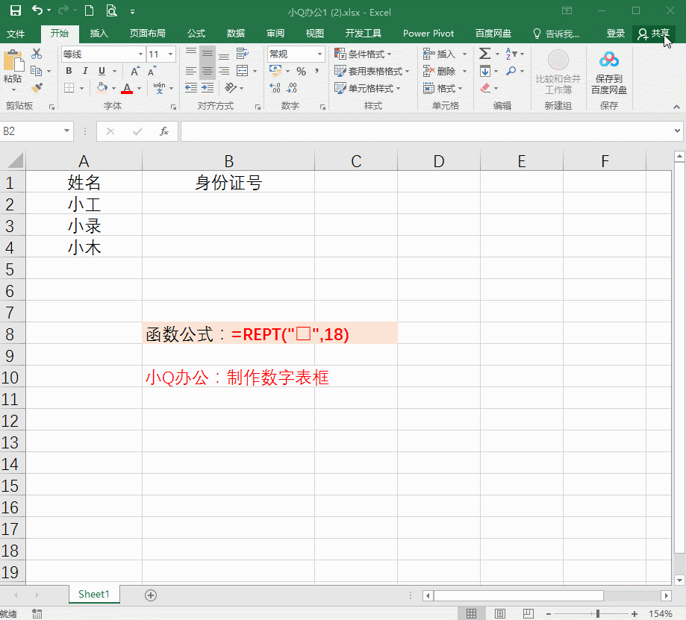This screenshot has width=686, height=620.
Task: Open the 单元格样式 cell styles menu
Action: click(x=367, y=88)
